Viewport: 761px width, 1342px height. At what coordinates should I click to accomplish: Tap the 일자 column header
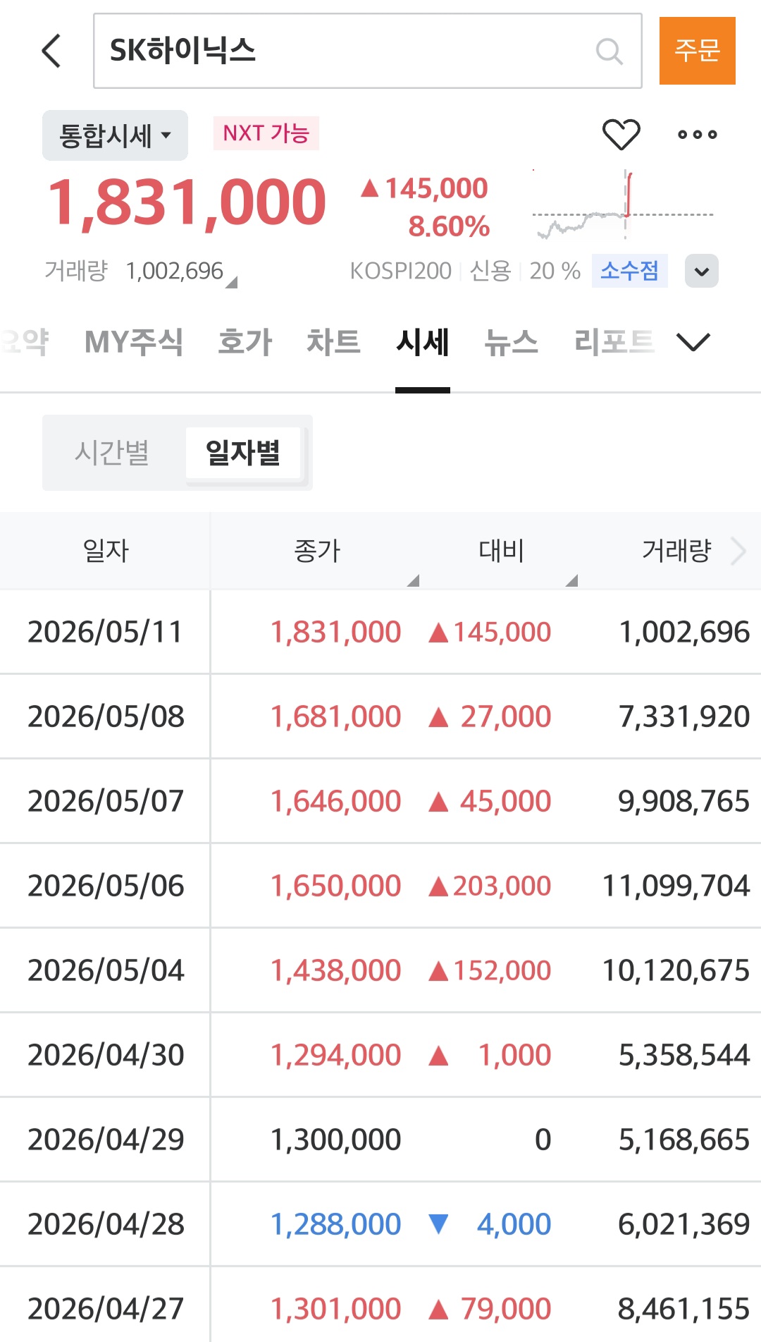pos(106,551)
